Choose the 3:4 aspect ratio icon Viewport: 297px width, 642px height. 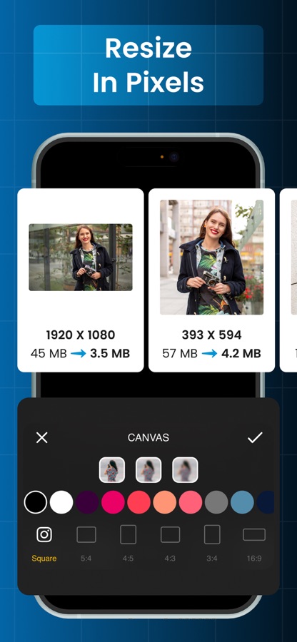click(212, 535)
